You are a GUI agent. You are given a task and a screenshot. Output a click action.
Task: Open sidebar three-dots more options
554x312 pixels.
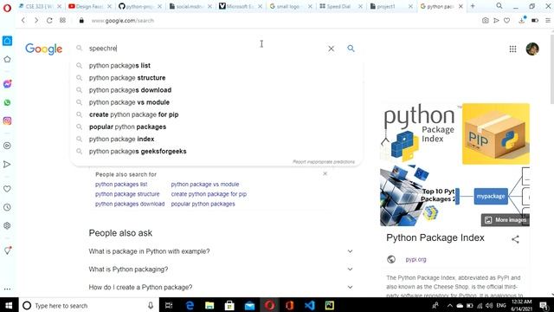(x=7, y=289)
